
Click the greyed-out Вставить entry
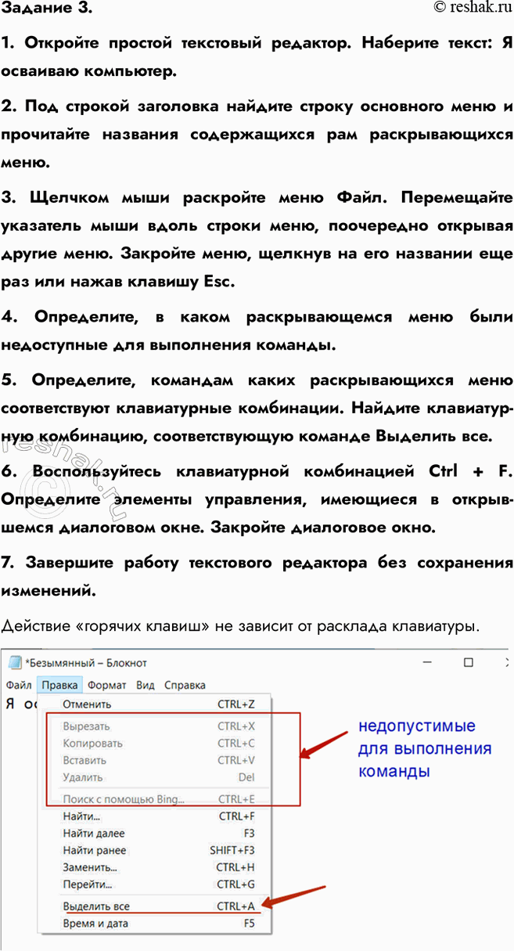84,760
